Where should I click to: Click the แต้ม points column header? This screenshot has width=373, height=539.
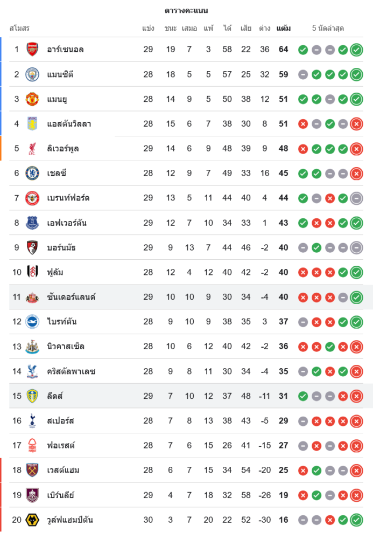(284, 28)
